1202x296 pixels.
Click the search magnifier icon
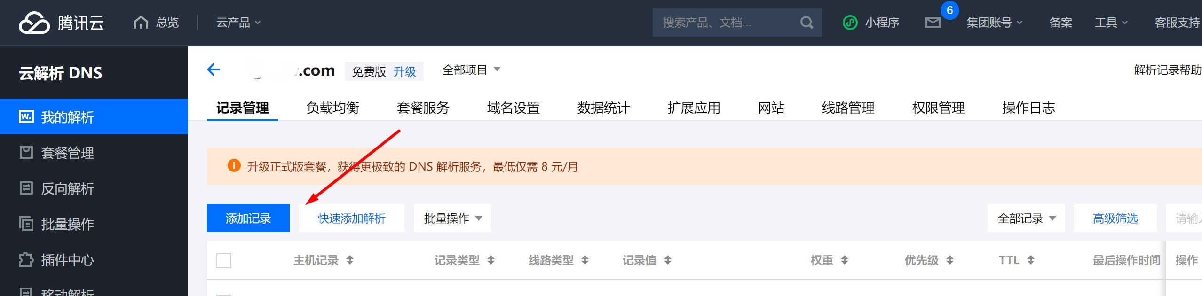click(807, 23)
